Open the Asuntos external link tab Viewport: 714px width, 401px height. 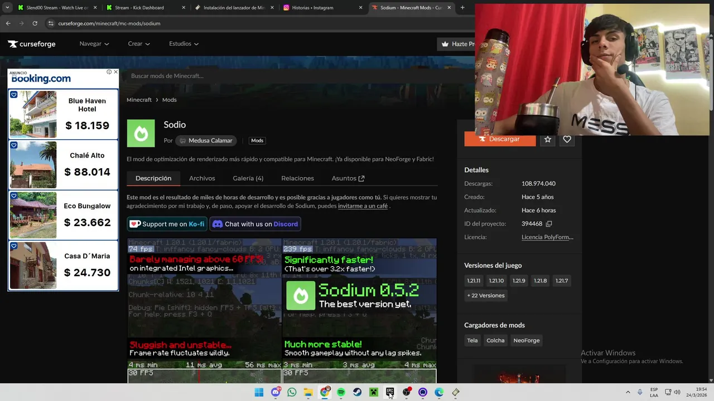coord(348,178)
